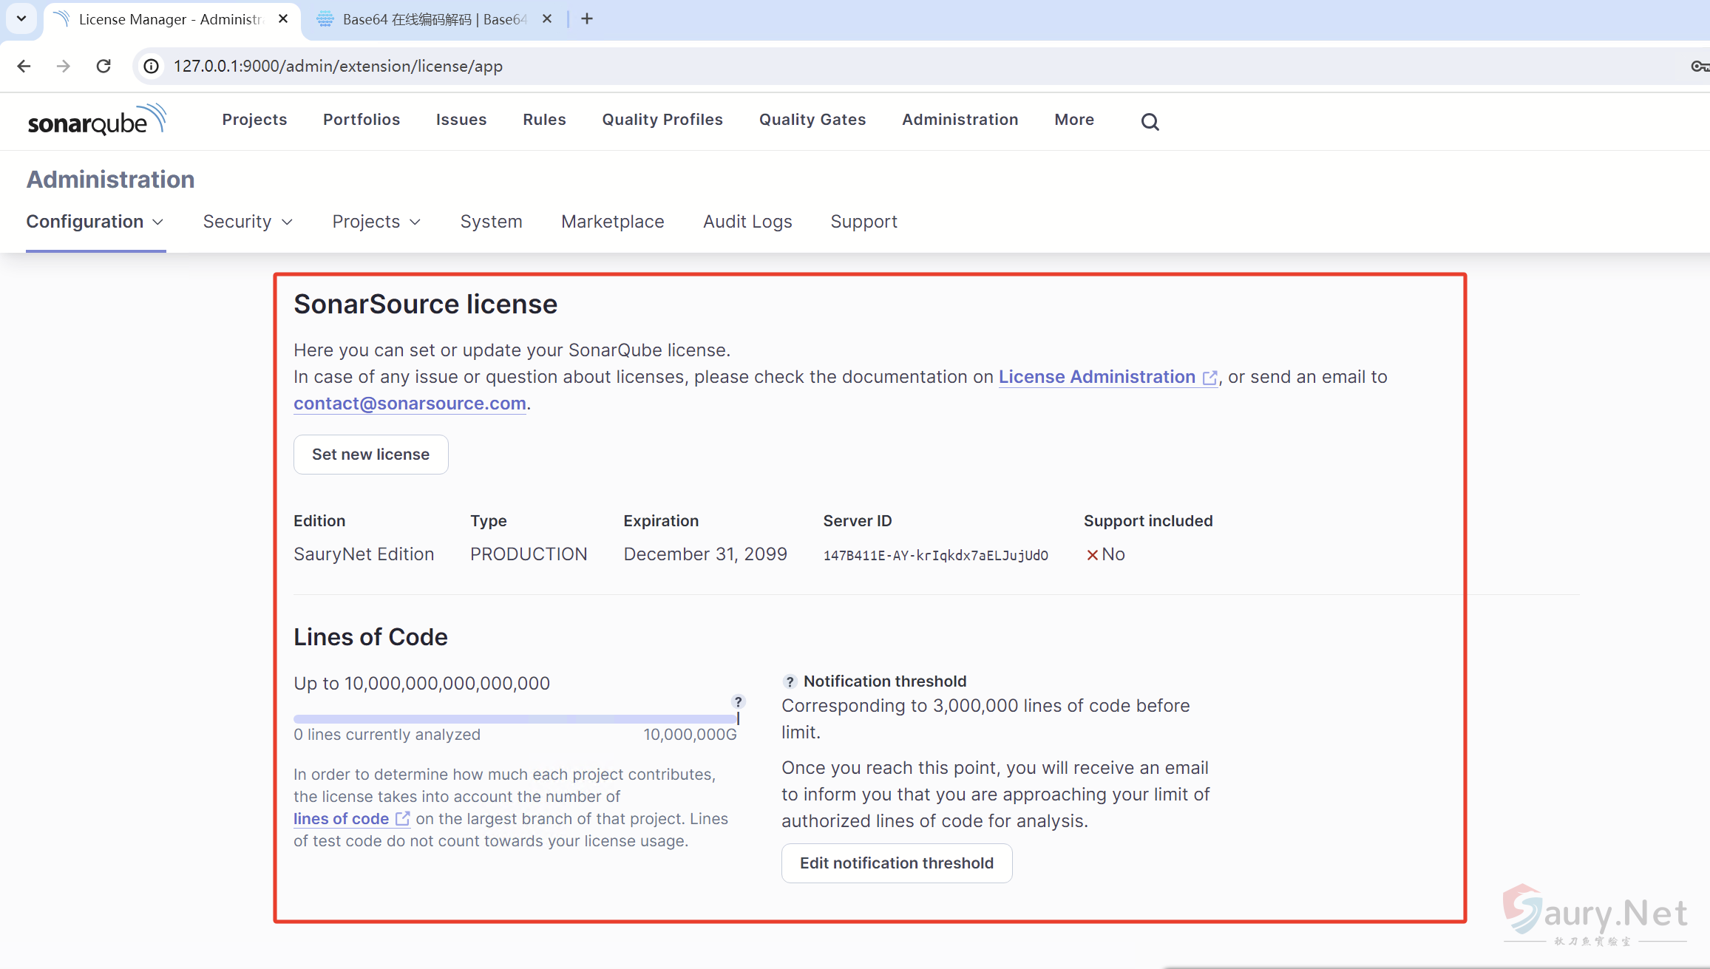Expand the Configuration dropdown

95,222
